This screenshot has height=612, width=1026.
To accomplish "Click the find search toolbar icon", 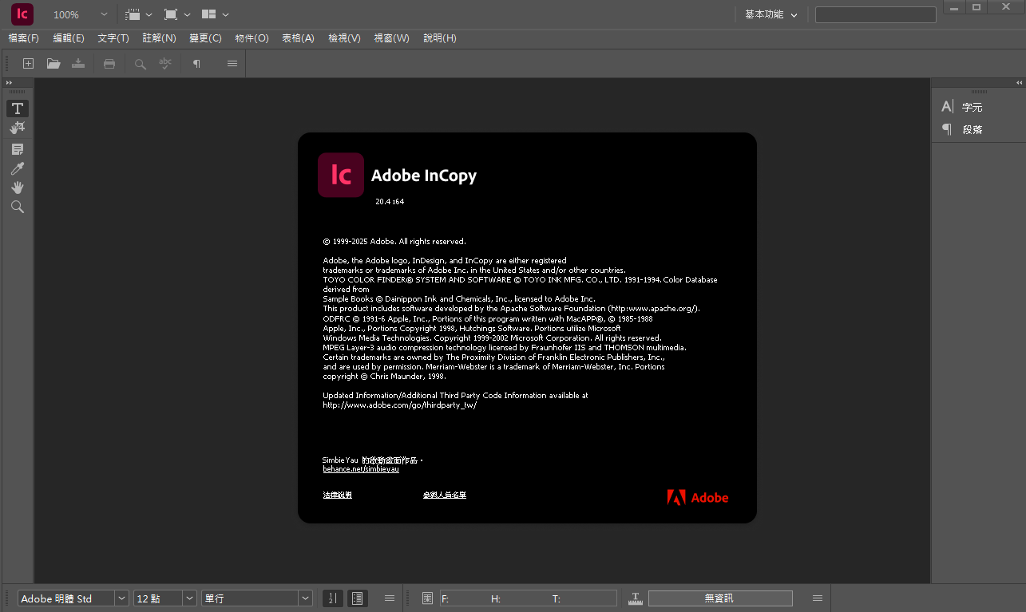I will [x=141, y=64].
